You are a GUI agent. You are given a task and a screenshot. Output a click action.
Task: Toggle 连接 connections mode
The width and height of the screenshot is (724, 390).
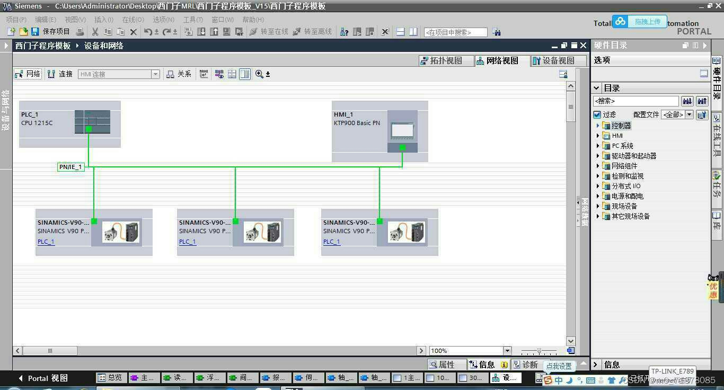tap(60, 74)
